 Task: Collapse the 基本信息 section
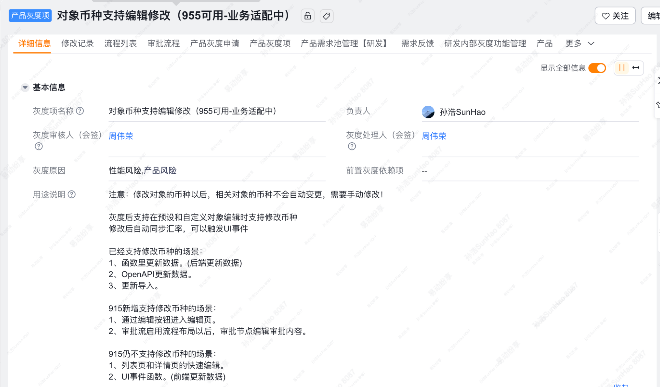[x=25, y=88]
